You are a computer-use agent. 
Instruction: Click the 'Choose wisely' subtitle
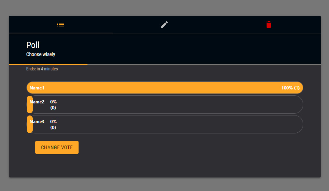[41, 55]
